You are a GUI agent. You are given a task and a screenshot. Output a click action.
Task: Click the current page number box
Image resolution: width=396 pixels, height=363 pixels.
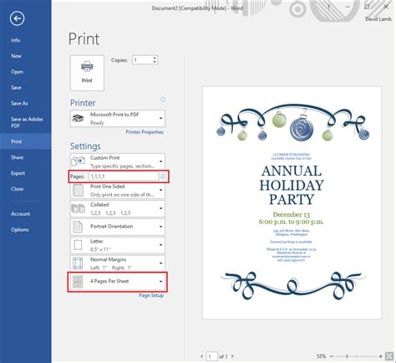click(212, 356)
